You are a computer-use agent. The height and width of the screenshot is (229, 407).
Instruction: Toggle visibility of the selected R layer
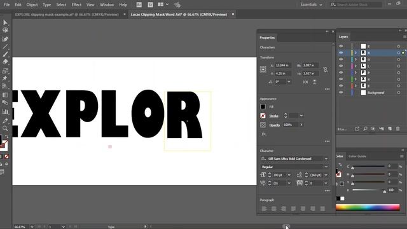[x=341, y=53]
